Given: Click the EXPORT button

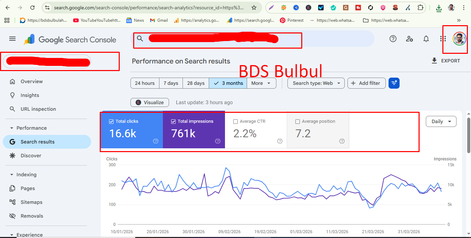Looking at the screenshot, I should [x=446, y=61].
